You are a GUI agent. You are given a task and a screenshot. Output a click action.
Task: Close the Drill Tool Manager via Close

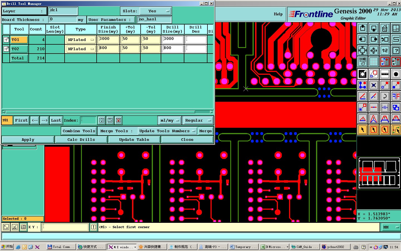click(187, 139)
